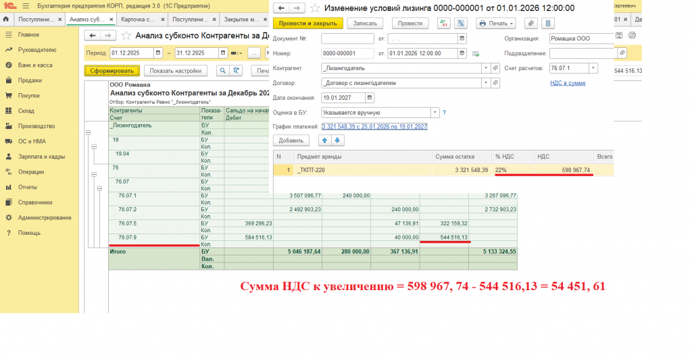This screenshot has width=692, height=359.
Task: Click the period ellipsis selection button
Action: (x=254, y=53)
